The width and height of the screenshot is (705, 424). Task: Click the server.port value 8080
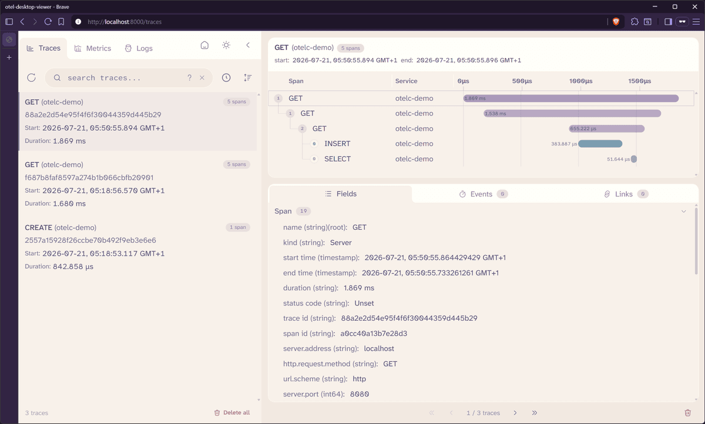click(360, 395)
